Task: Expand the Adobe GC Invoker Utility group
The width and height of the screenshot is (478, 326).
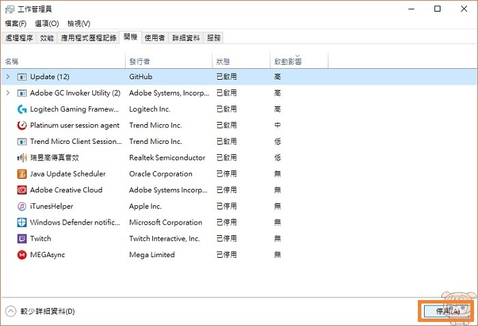Action: pos(8,93)
